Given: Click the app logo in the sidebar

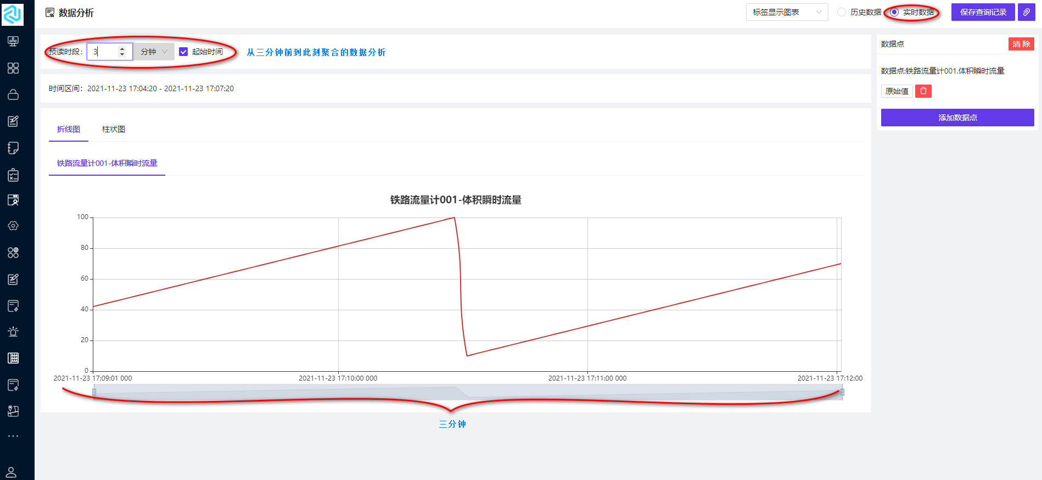Looking at the screenshot, I should 13,14.
